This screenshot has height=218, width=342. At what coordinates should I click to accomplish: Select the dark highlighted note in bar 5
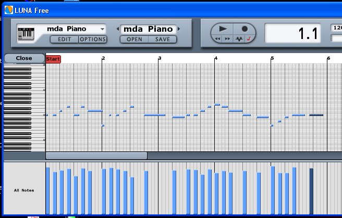[x=316, y=115]
